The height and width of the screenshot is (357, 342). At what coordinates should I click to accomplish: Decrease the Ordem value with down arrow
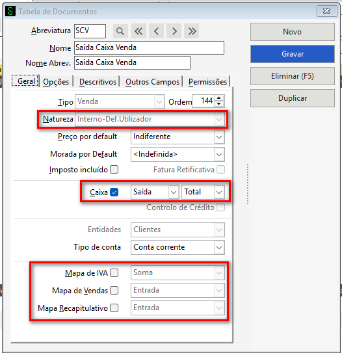tap(219, 104)
